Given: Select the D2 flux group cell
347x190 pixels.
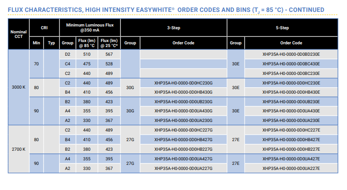Looking at the screenshot, I should pyautogui.click(x=67, y=54).
